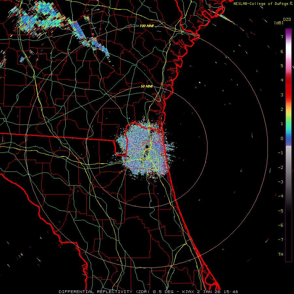The width and height of the screenshot is (294, 294).
Task: Click the [dB] unit label
Action: click(279, 23)
